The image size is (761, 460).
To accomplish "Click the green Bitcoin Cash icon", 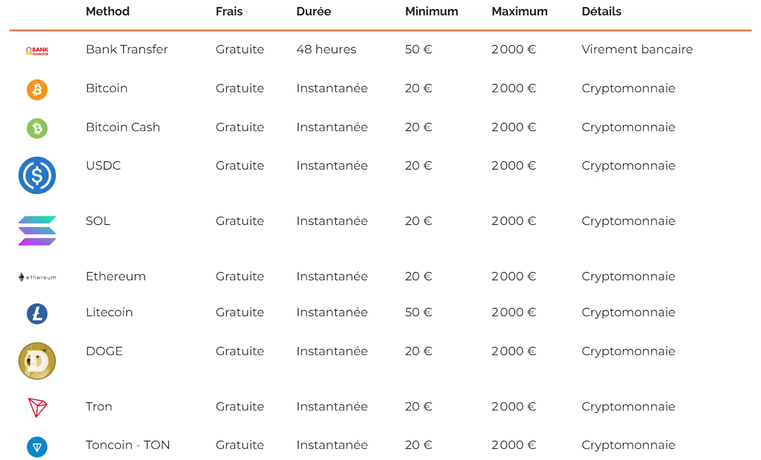I will pyautogui.click(x=37, y=128).
